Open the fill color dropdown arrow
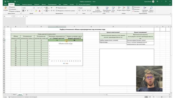The width and height of the screenshot is (175, 98). [x=37, y=11]
